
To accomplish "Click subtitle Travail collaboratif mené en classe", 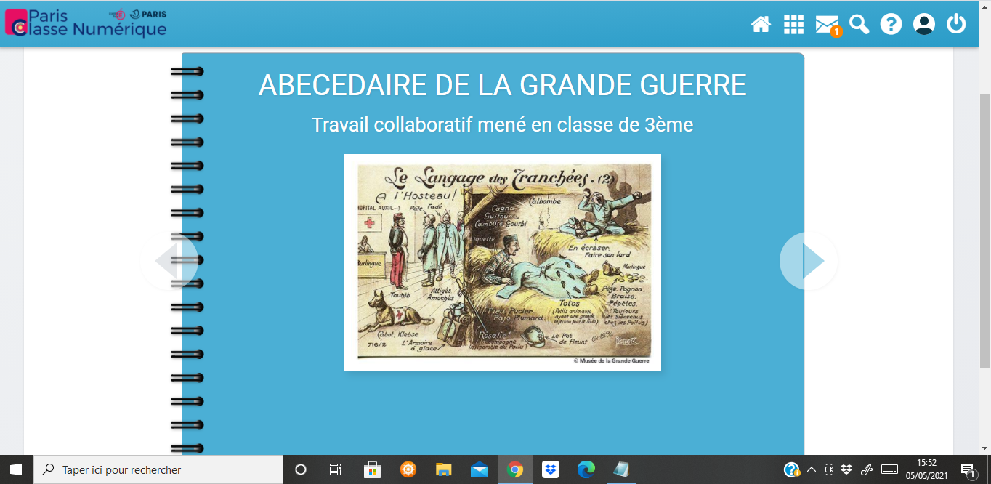I will [502, 124].
